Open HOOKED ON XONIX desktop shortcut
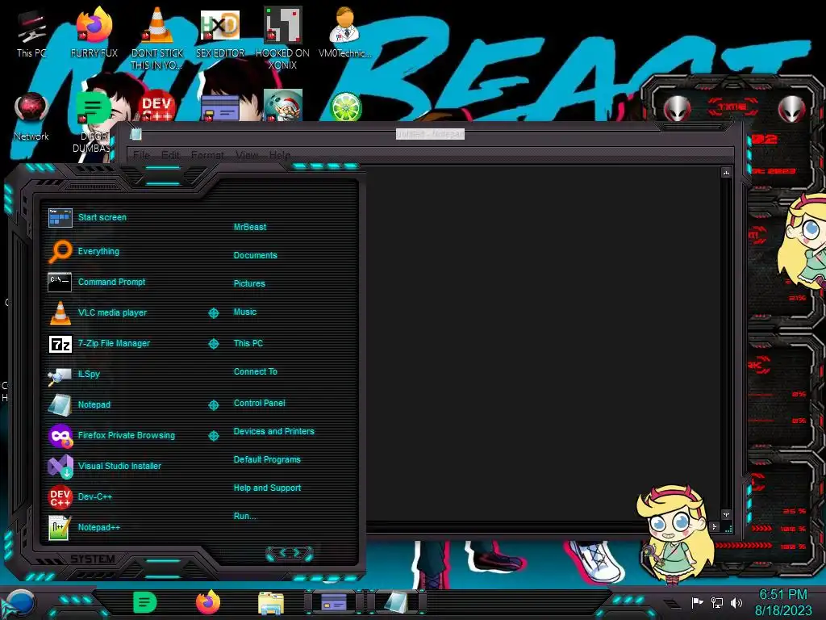 click(282, 38)
